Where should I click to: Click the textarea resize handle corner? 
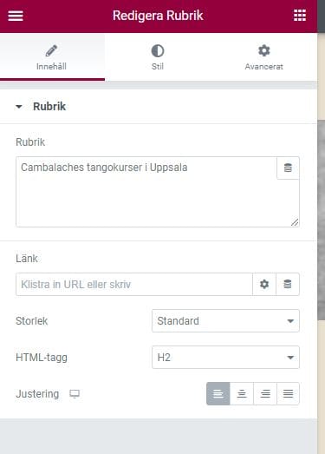(x=295, y=222)
